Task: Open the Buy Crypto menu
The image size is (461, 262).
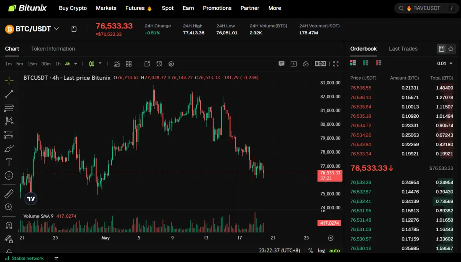Action: 73,8
